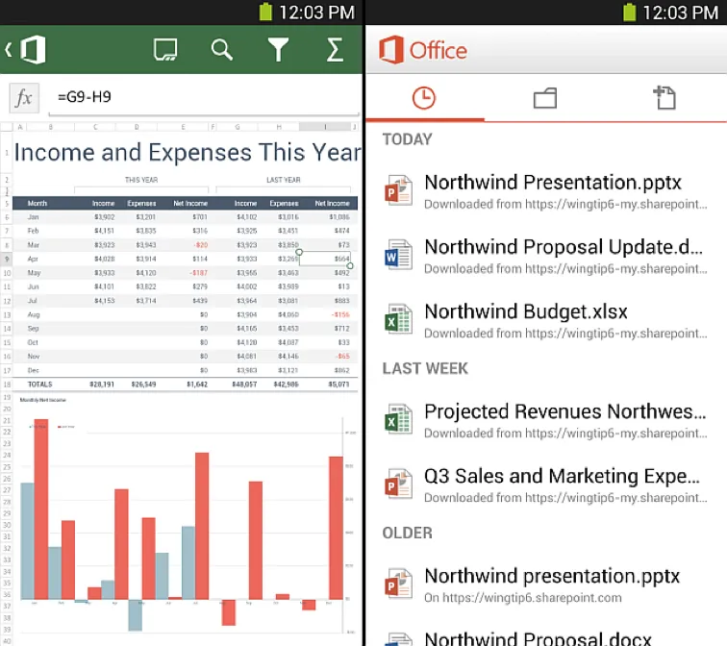727x646 pixels.
Task: Open Northwind Presentation.pptx from Today
Action: [552, 190]
